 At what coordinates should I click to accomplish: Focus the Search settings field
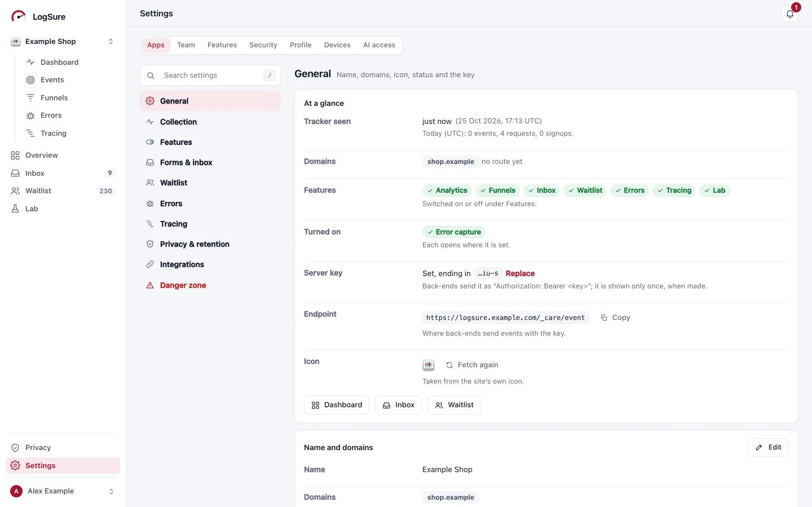click(x=210, y=75)
